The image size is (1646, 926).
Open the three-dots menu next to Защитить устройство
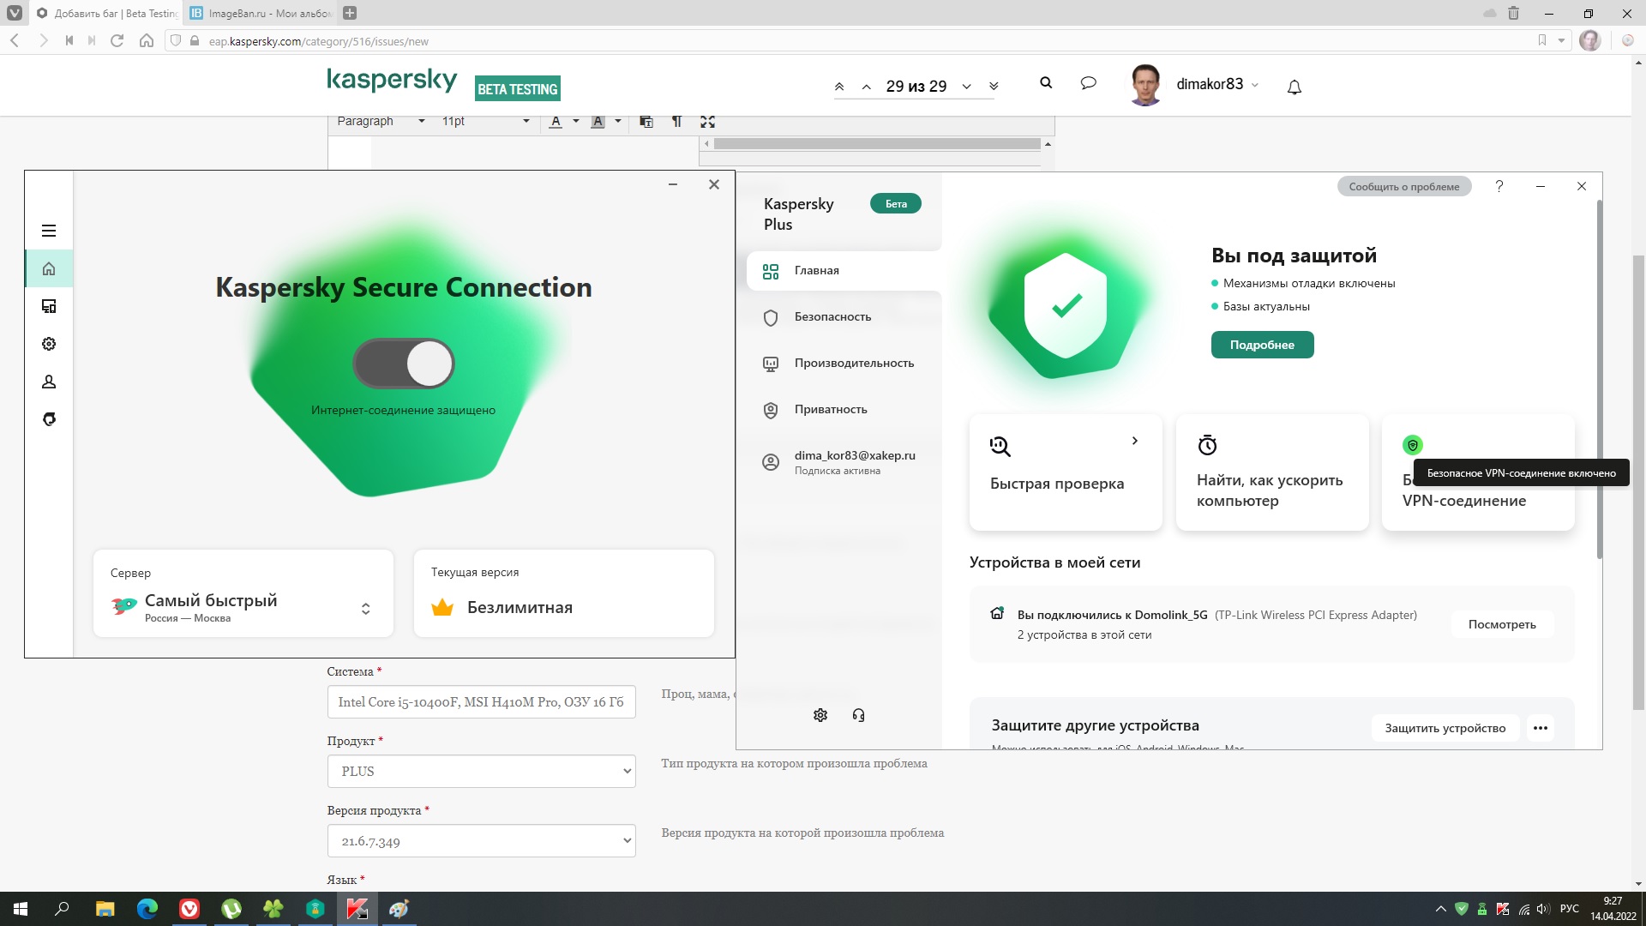tap(1541, 728)
